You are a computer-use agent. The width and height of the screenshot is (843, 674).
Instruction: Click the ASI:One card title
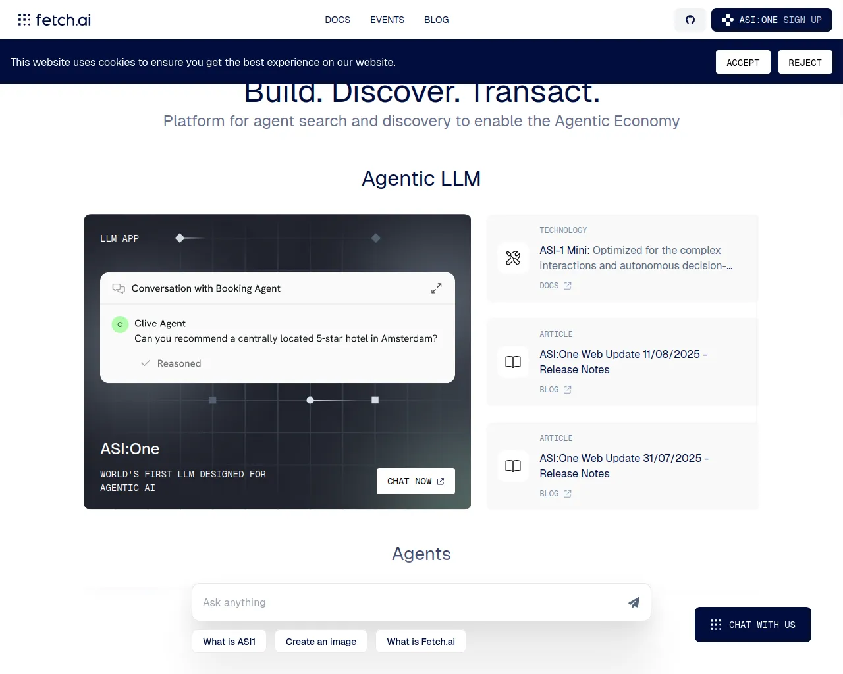coord(130,449)
